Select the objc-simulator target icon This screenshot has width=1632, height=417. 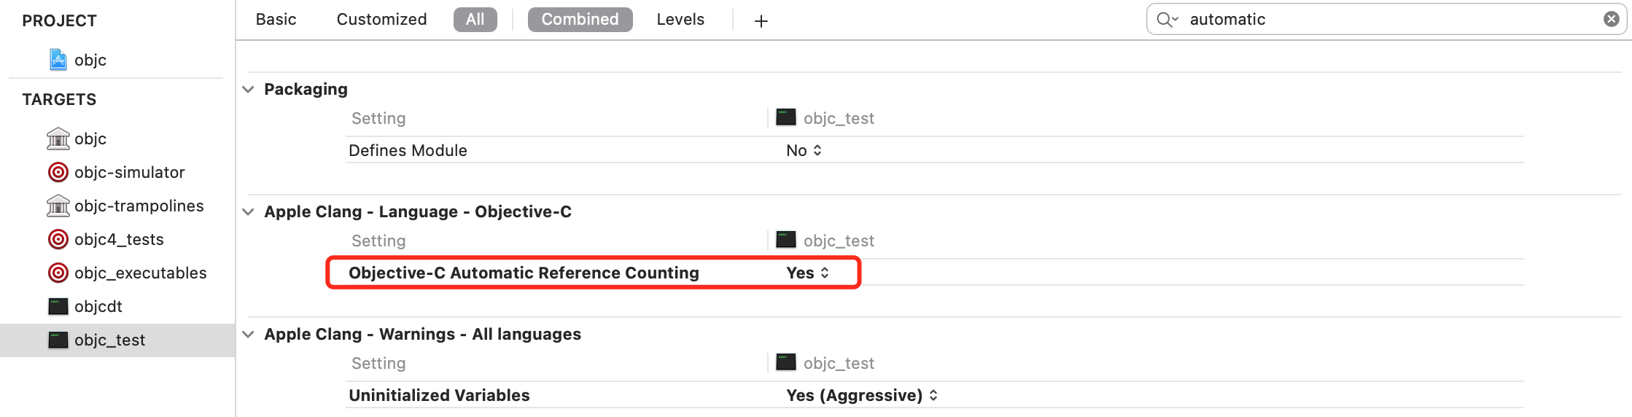point(58,172)
